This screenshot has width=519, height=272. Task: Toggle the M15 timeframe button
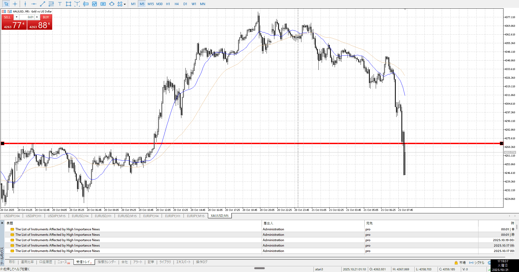coord(151,4)
